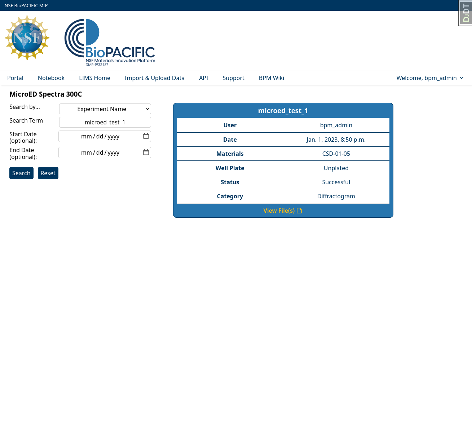Click the NSF BioPACIFIC MIP header link

[x=26, y=5]
